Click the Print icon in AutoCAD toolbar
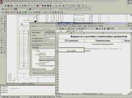This screenshot has height=98, width=132. coord(11,6)
